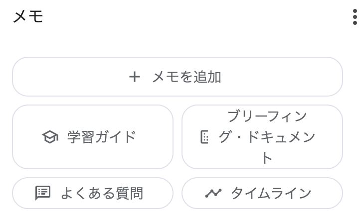
Task: Select the 学習ガイド text label
Action: [102, 137]
